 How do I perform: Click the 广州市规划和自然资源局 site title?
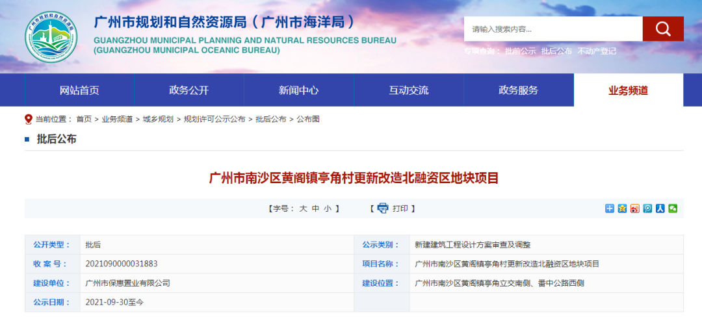click(225, 22)
